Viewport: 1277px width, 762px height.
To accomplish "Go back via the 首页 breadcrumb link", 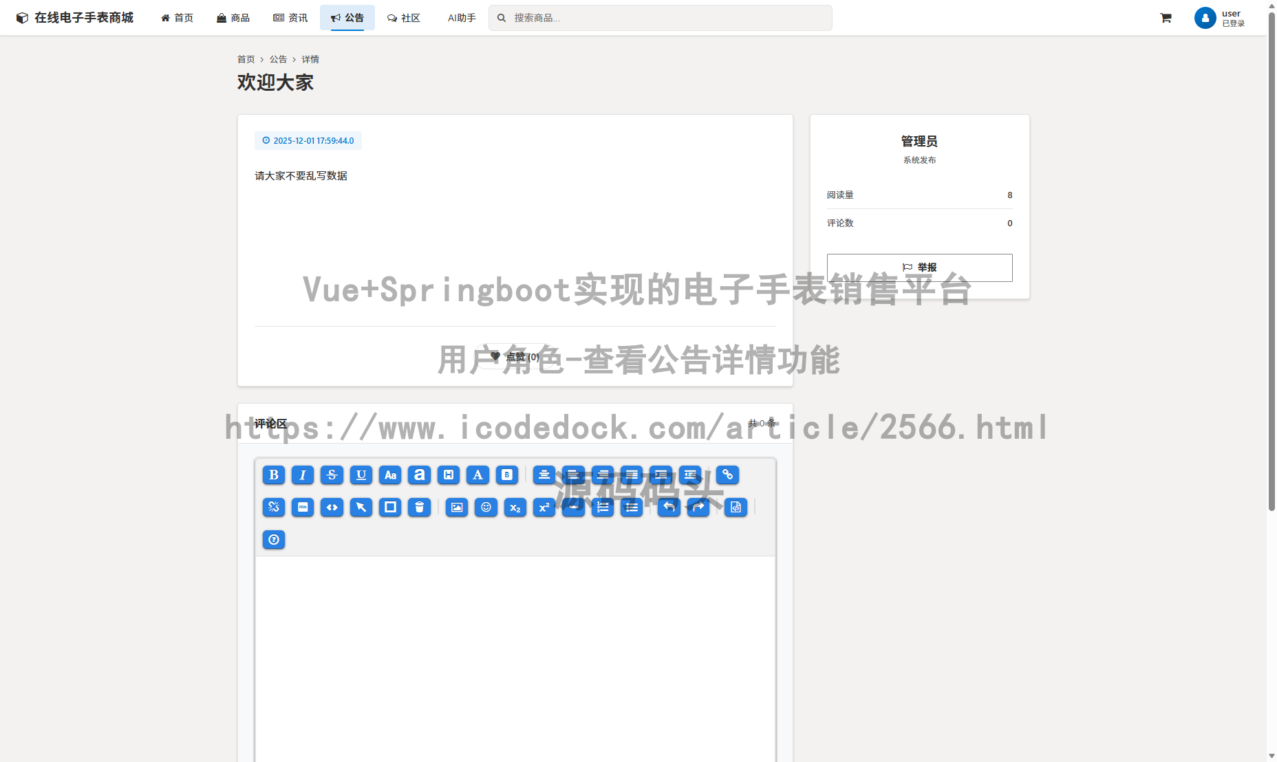I will pos(246,59).
